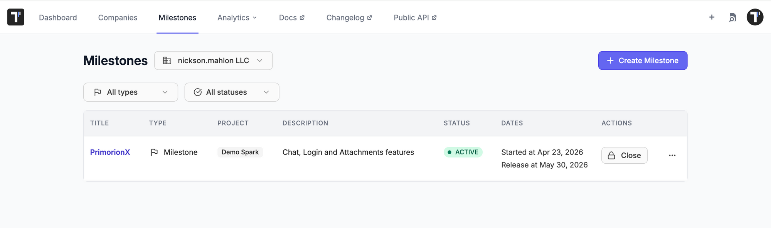Click the building icon in company selector
Screen dimensions: 771x228
point(167,60)
